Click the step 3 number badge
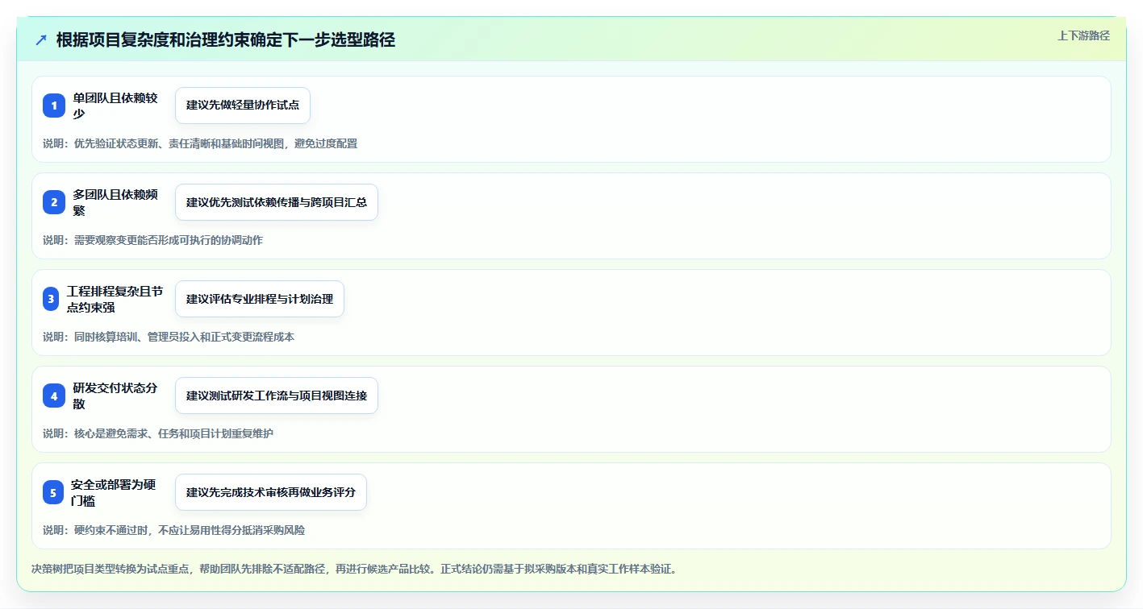The width and height of the screenshot is (1143, 609). point(51,299)
